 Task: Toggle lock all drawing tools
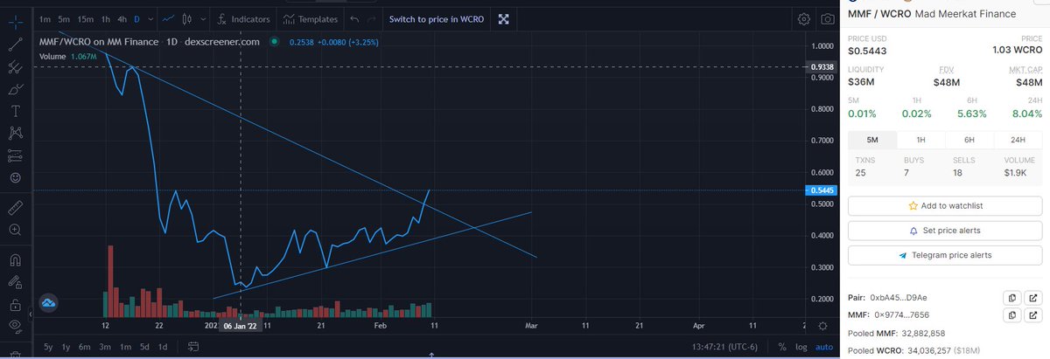[x=15, y=305]
